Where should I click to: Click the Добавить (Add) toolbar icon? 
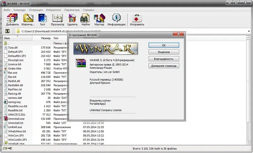coord(12,18)
